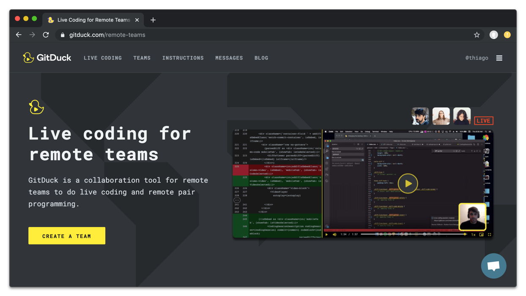
Task: Click the headline "Live coding for remote teams"
Action: [110, 144]
